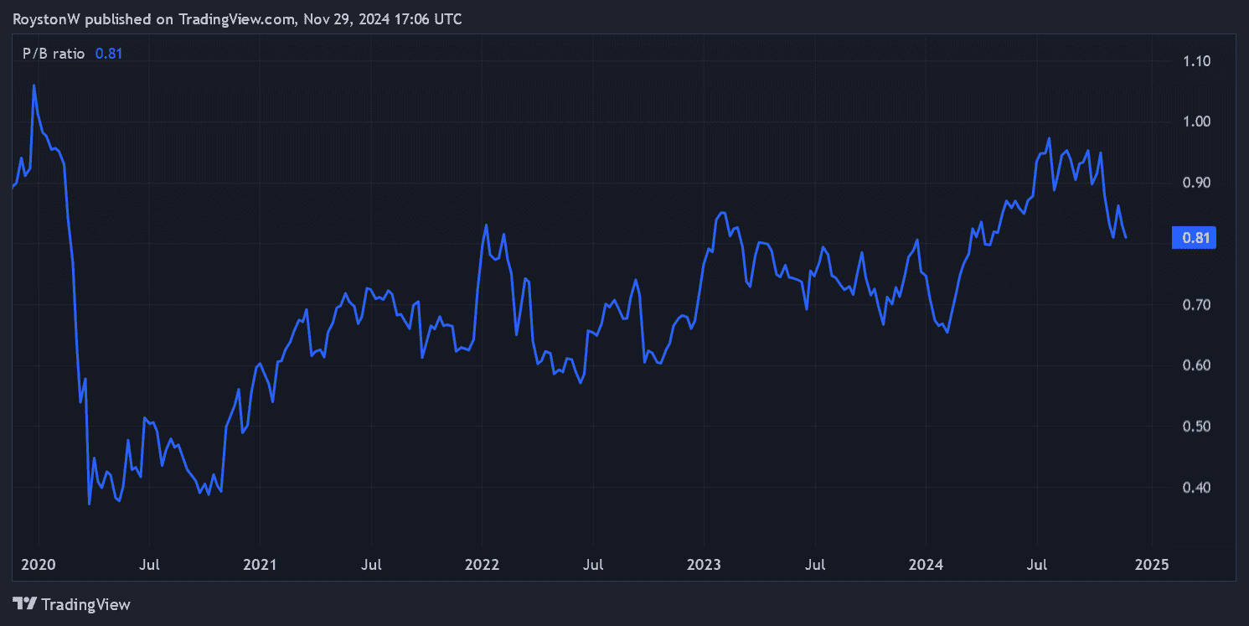Select the 2022 marker on time axis
Image resolution: width=1249 pixels, height=626 pixels.
point(482,564)
